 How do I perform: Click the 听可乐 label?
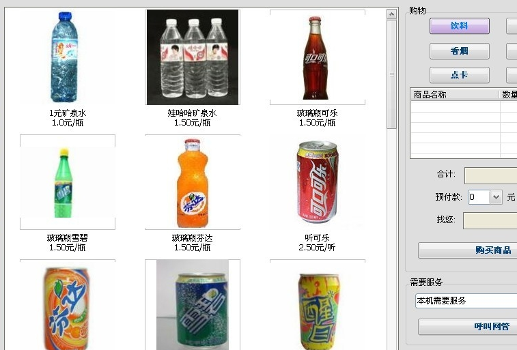coord(317,238)
